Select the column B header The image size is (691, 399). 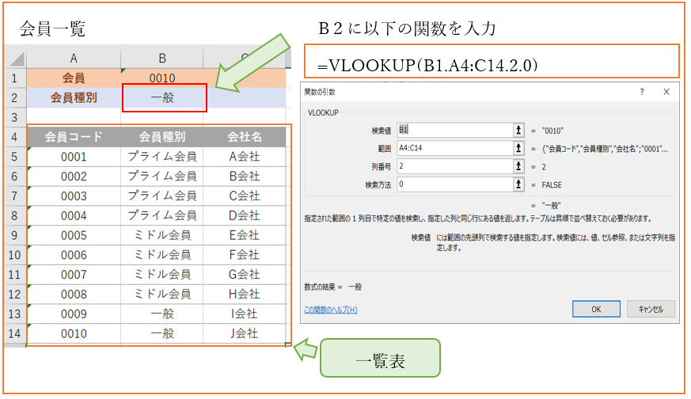[161, 59]
